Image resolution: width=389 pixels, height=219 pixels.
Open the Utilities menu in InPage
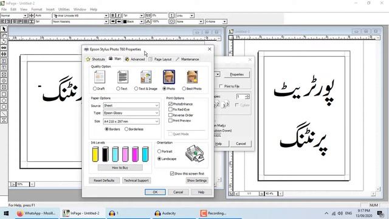(x=64, y=9)
